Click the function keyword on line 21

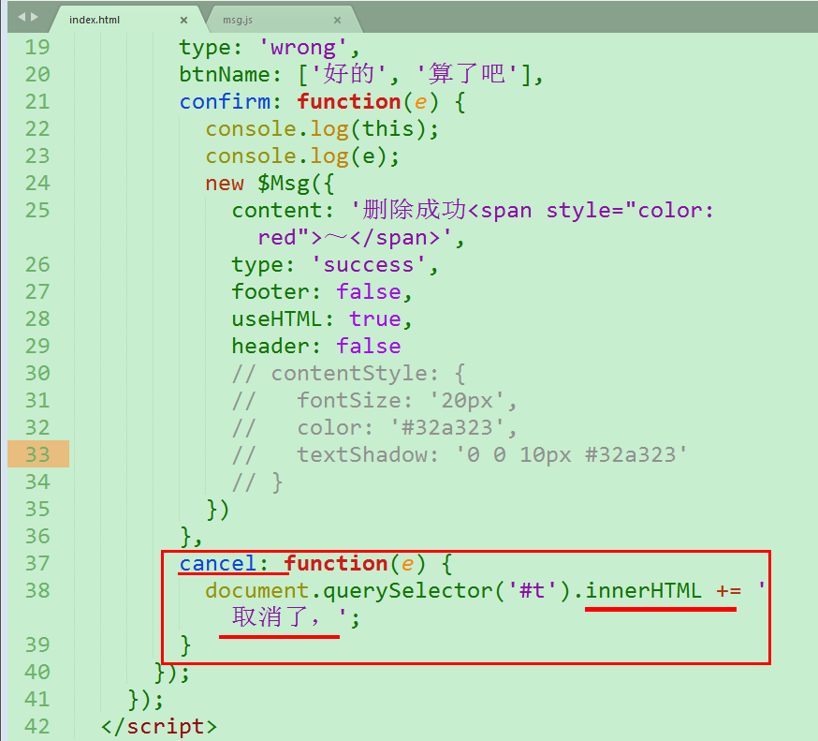[348, 101]
